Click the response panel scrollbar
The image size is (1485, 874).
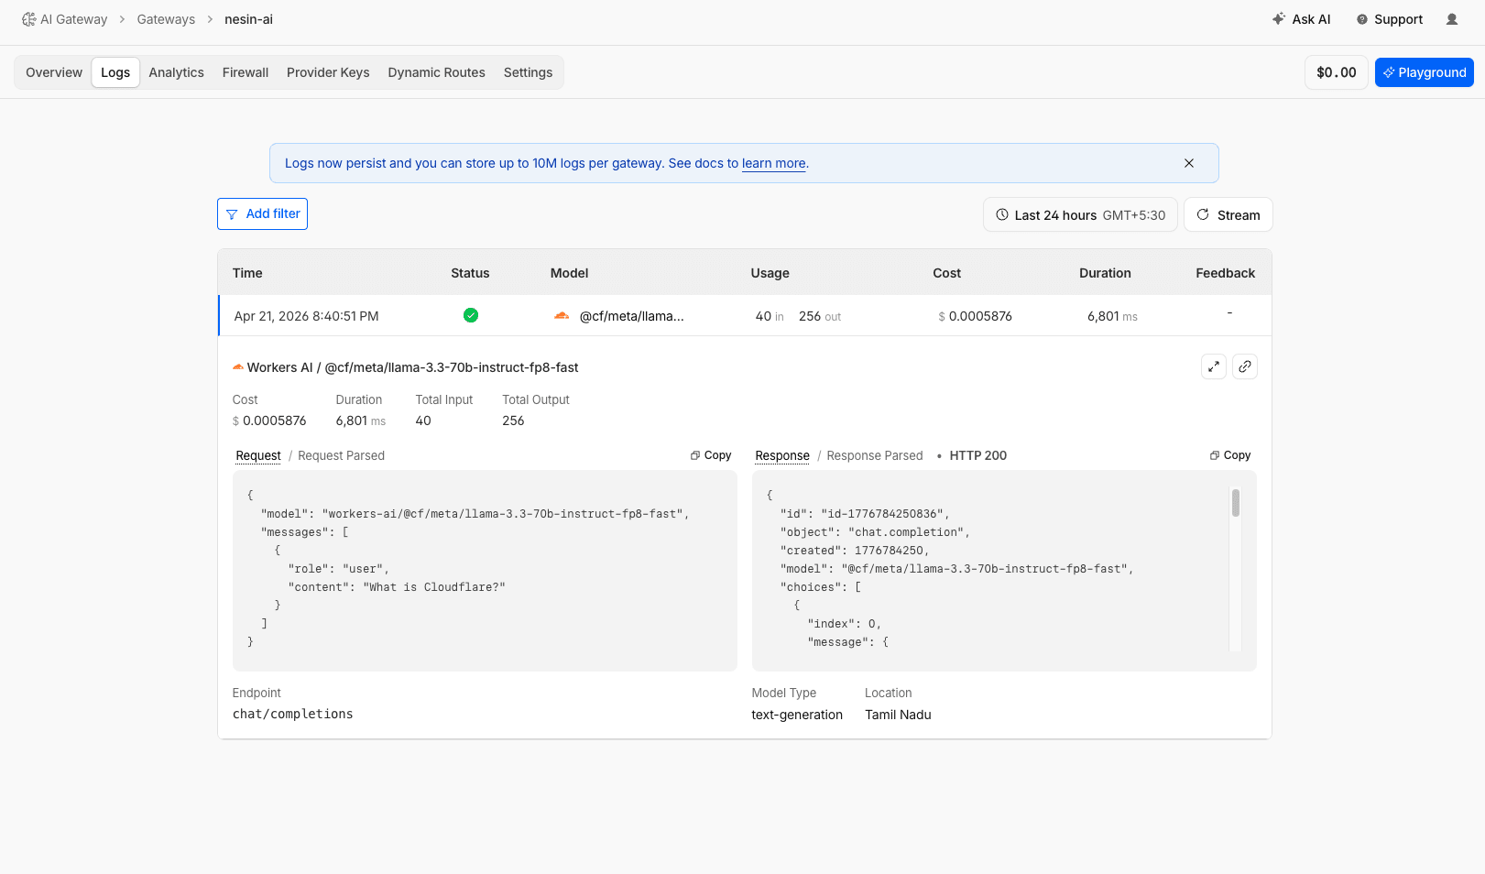tap(1235, 504)
